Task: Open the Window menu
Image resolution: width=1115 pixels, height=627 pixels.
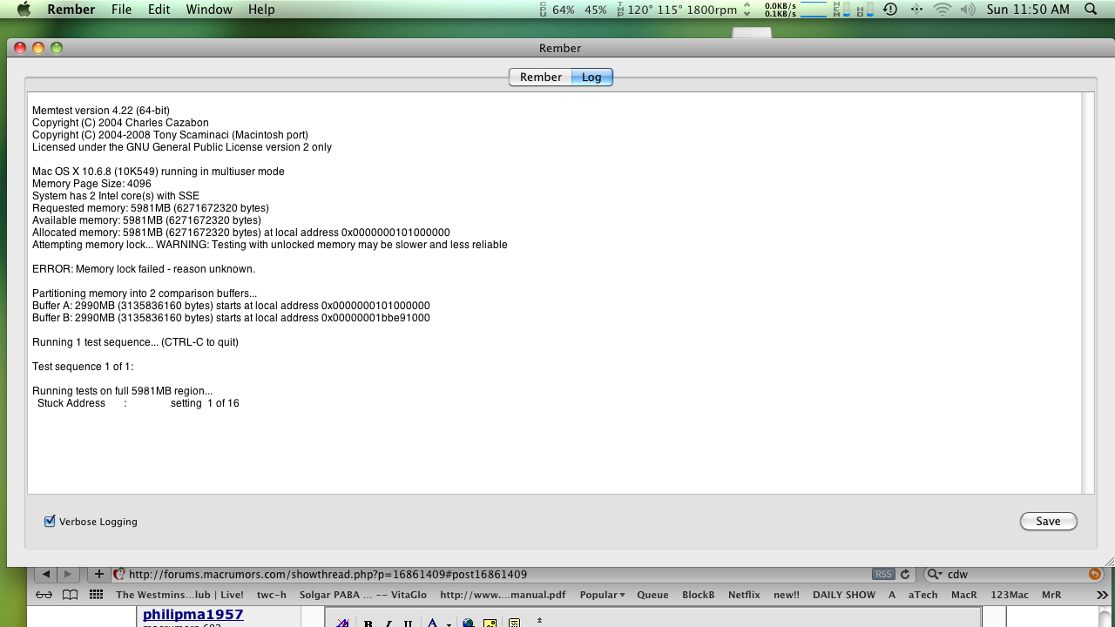Action: pyautogui.click(x=209, y=10)
